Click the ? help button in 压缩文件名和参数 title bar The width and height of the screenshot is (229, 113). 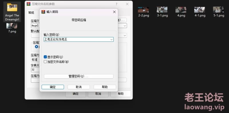click(x=117, y=4)
